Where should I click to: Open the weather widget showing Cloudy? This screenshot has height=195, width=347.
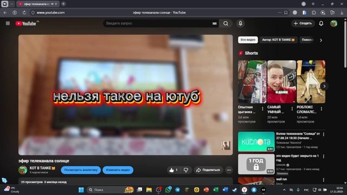11,190
